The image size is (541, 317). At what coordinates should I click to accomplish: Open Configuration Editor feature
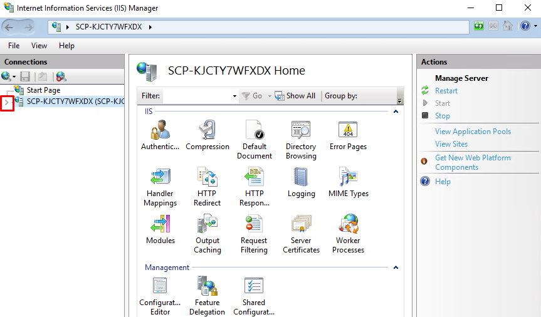[160, 296]
